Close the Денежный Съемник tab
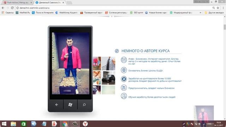 (x=63, y=2)
